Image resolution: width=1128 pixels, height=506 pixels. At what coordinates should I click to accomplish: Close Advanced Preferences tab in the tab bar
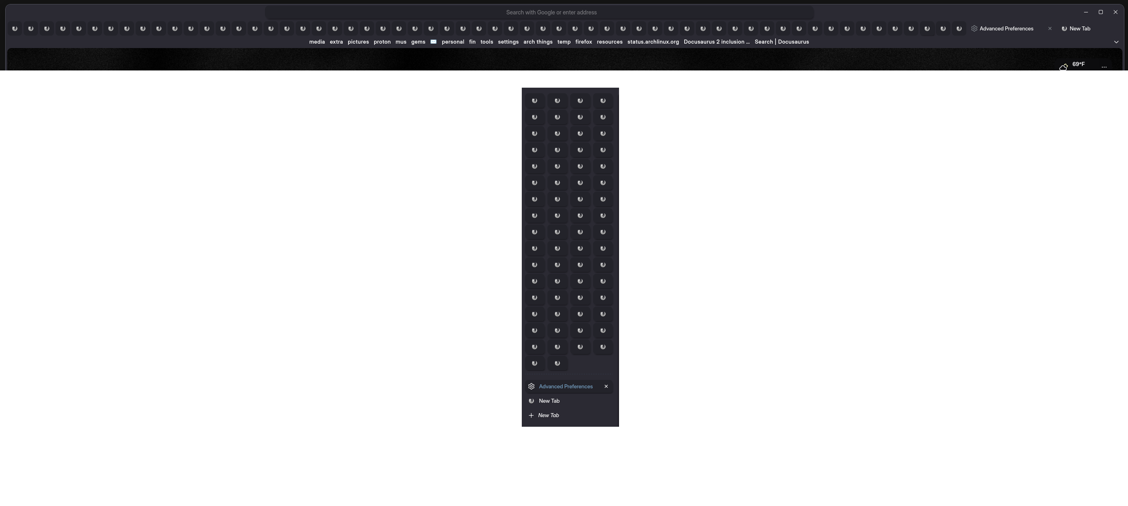[1050, 28]
